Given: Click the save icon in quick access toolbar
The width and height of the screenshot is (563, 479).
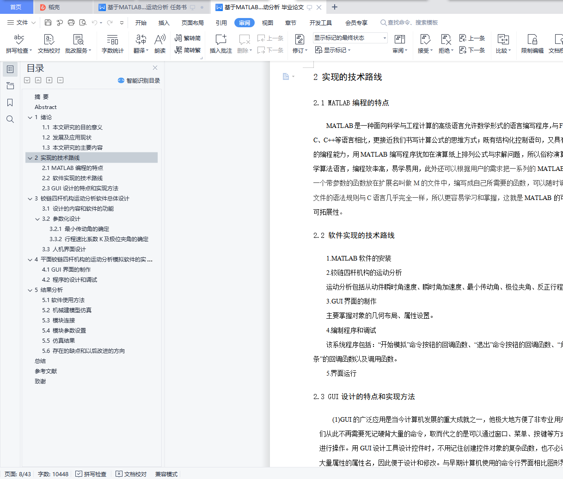Looking at the screenshot, I should point(48,23).
